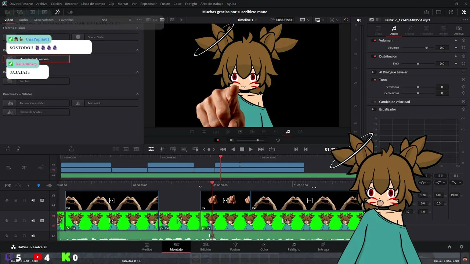Open the Fusion menu in menu bar
This screenshot has width=470, height=264.
[x=165, y=4]
